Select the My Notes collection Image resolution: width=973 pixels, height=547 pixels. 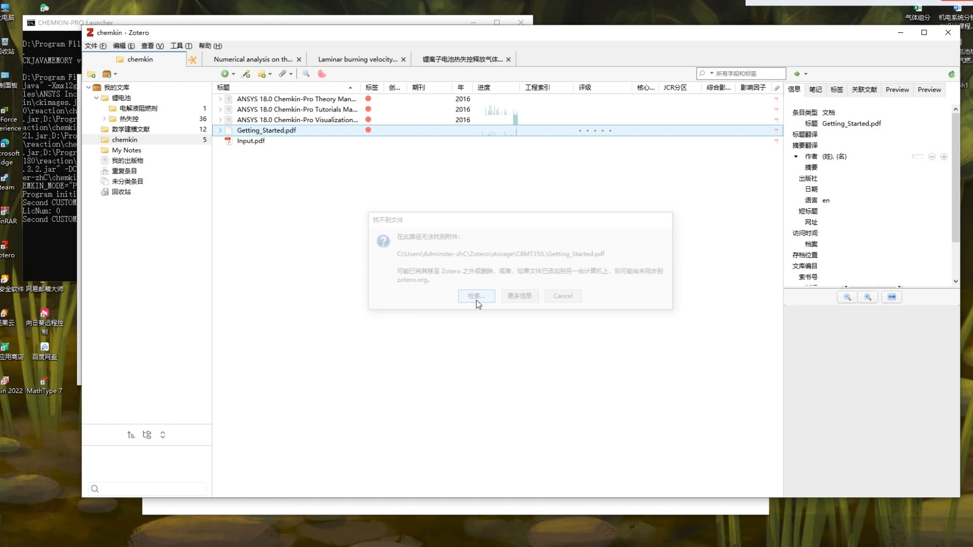[126, 150]
